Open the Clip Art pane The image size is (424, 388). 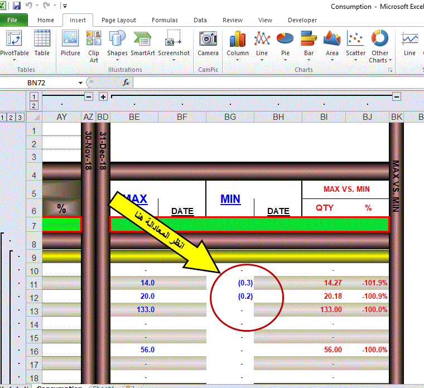point(94,46)
